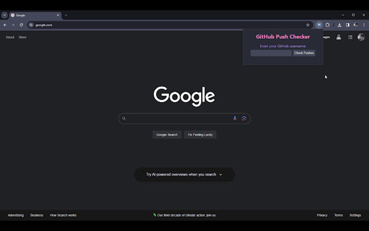Screen dimensions: 369x231
Task: Open the GitHub Push Checker extension icon
Action: point(319,25)
